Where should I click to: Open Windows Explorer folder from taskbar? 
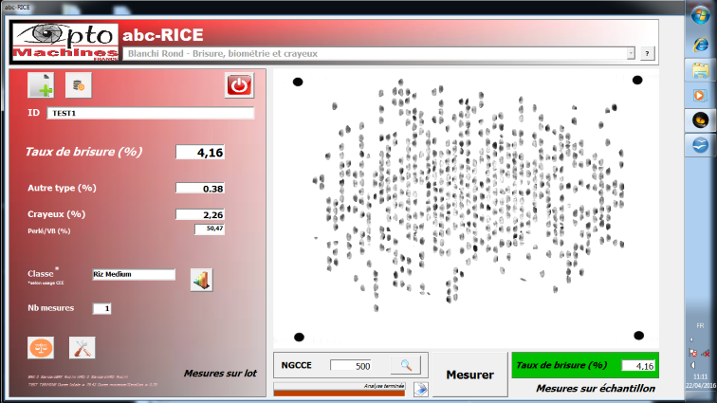point(700,70)
